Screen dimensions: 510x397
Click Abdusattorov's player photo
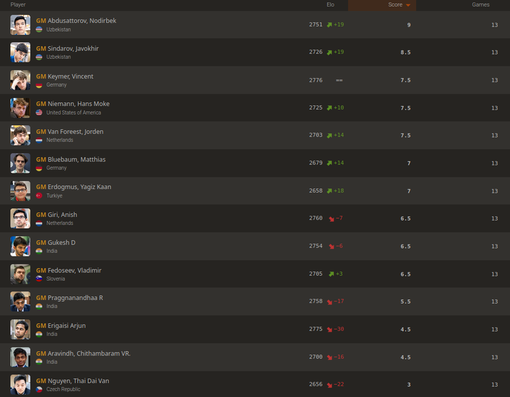pos(20,25)
